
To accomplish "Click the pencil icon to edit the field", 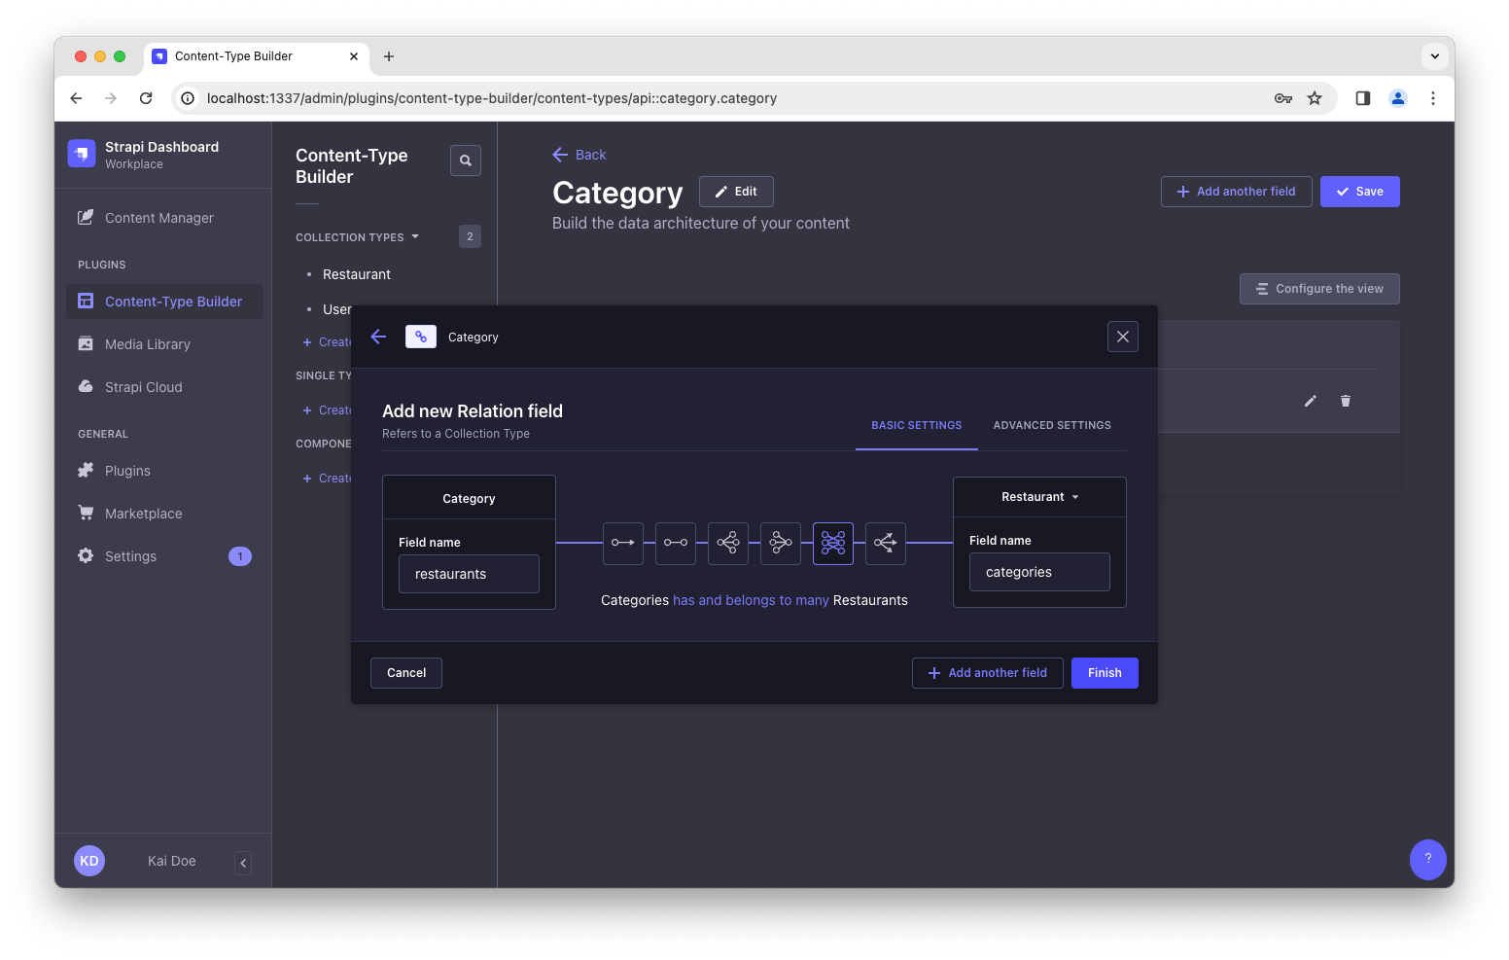I will coord(1310,401).
